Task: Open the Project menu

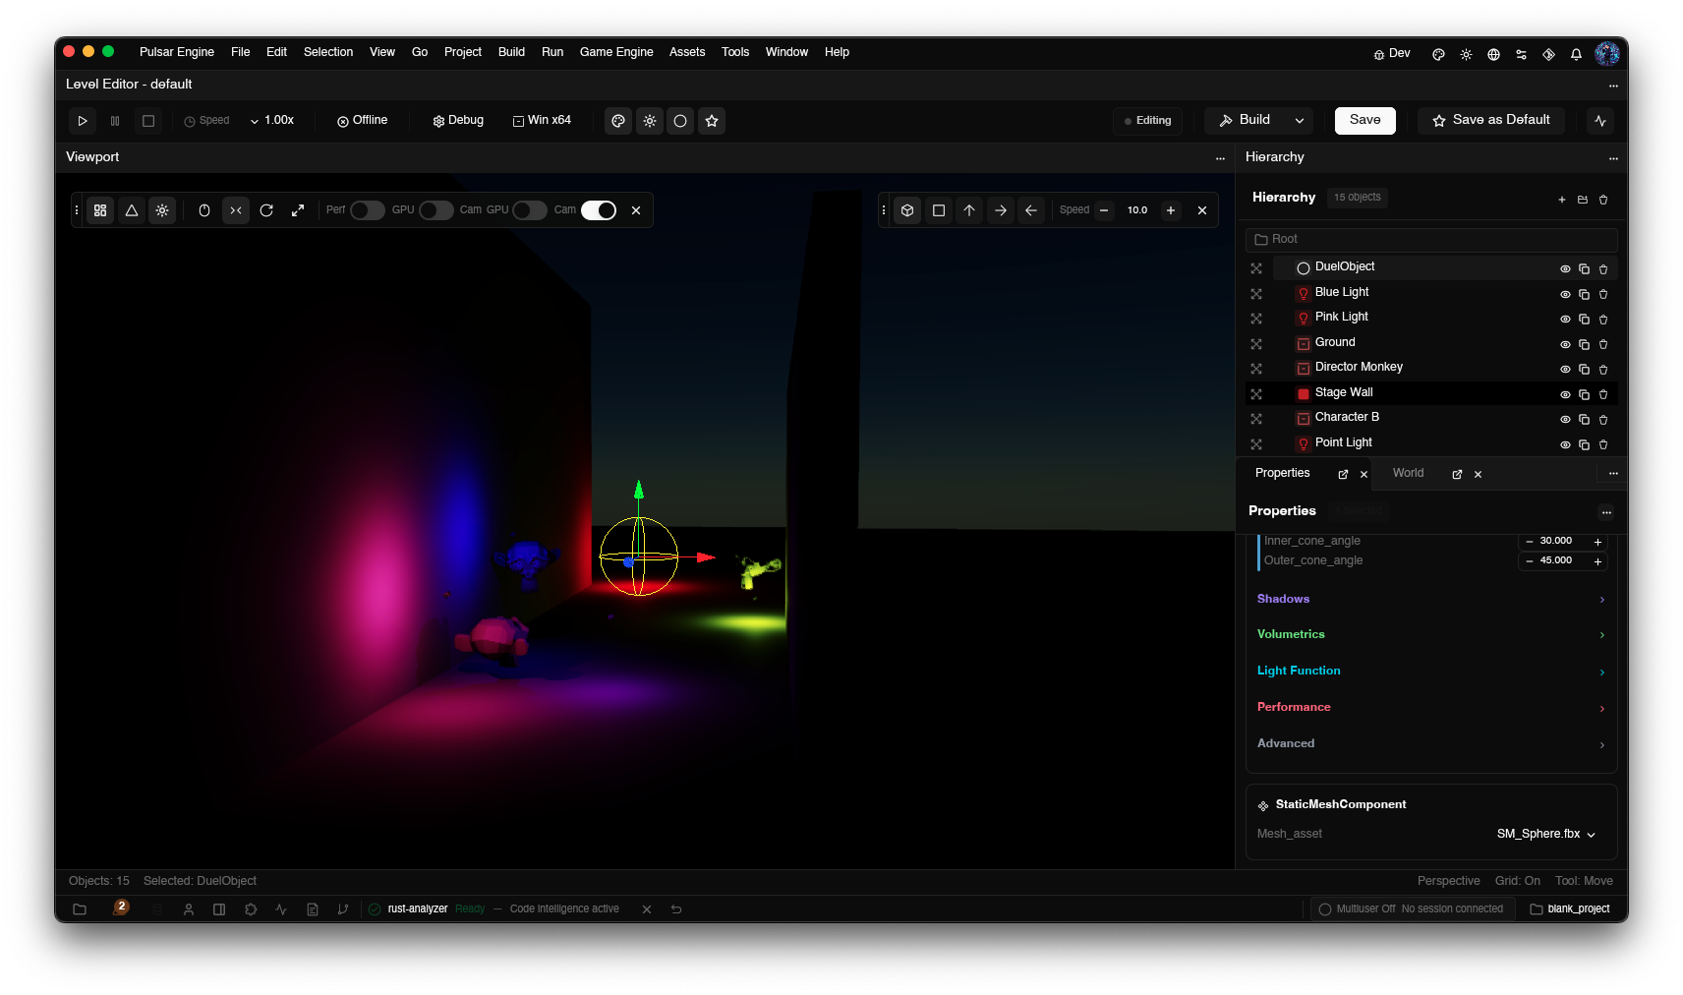Action: click(x=463, y=52)
